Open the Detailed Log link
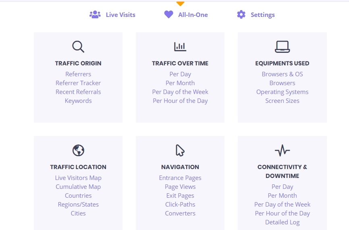Viewport: 349px width, 230px height. point(282,222)
